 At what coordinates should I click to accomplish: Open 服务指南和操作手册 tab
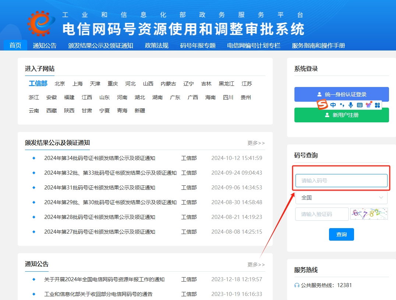[x=318, y=46]
